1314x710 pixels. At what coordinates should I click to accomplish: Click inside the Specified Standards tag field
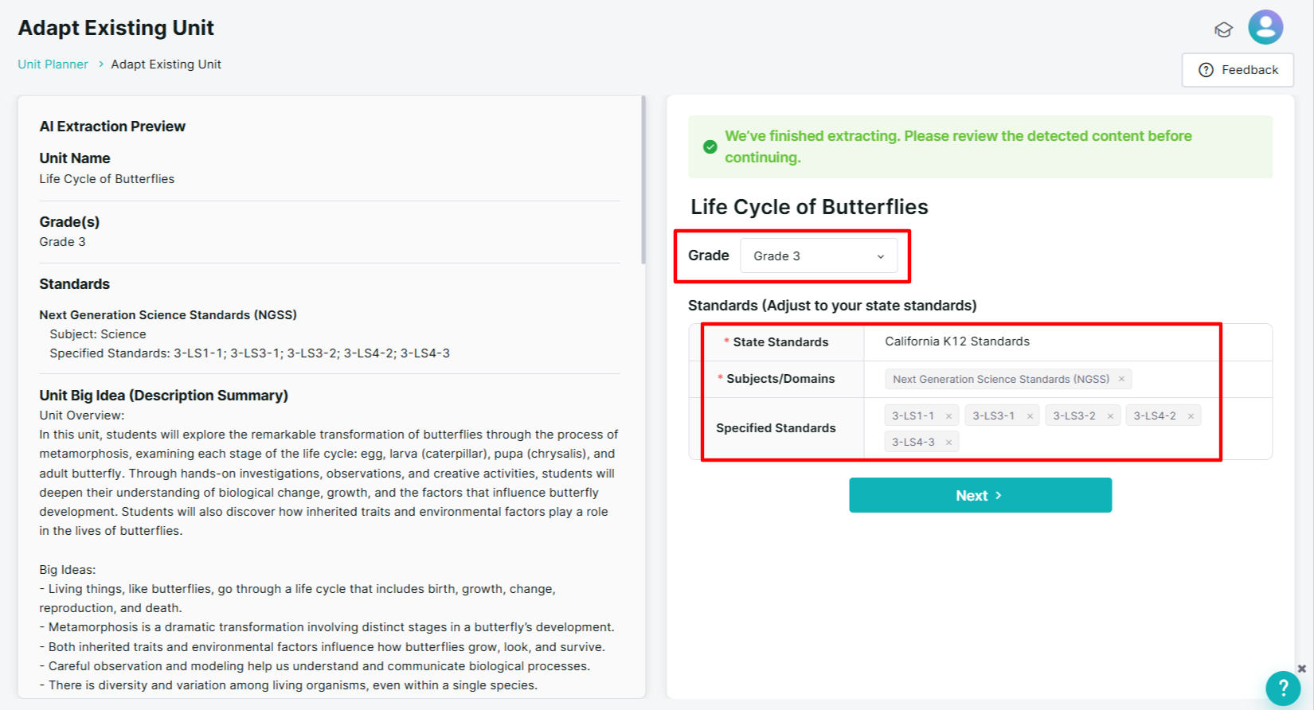(1067, 428)
